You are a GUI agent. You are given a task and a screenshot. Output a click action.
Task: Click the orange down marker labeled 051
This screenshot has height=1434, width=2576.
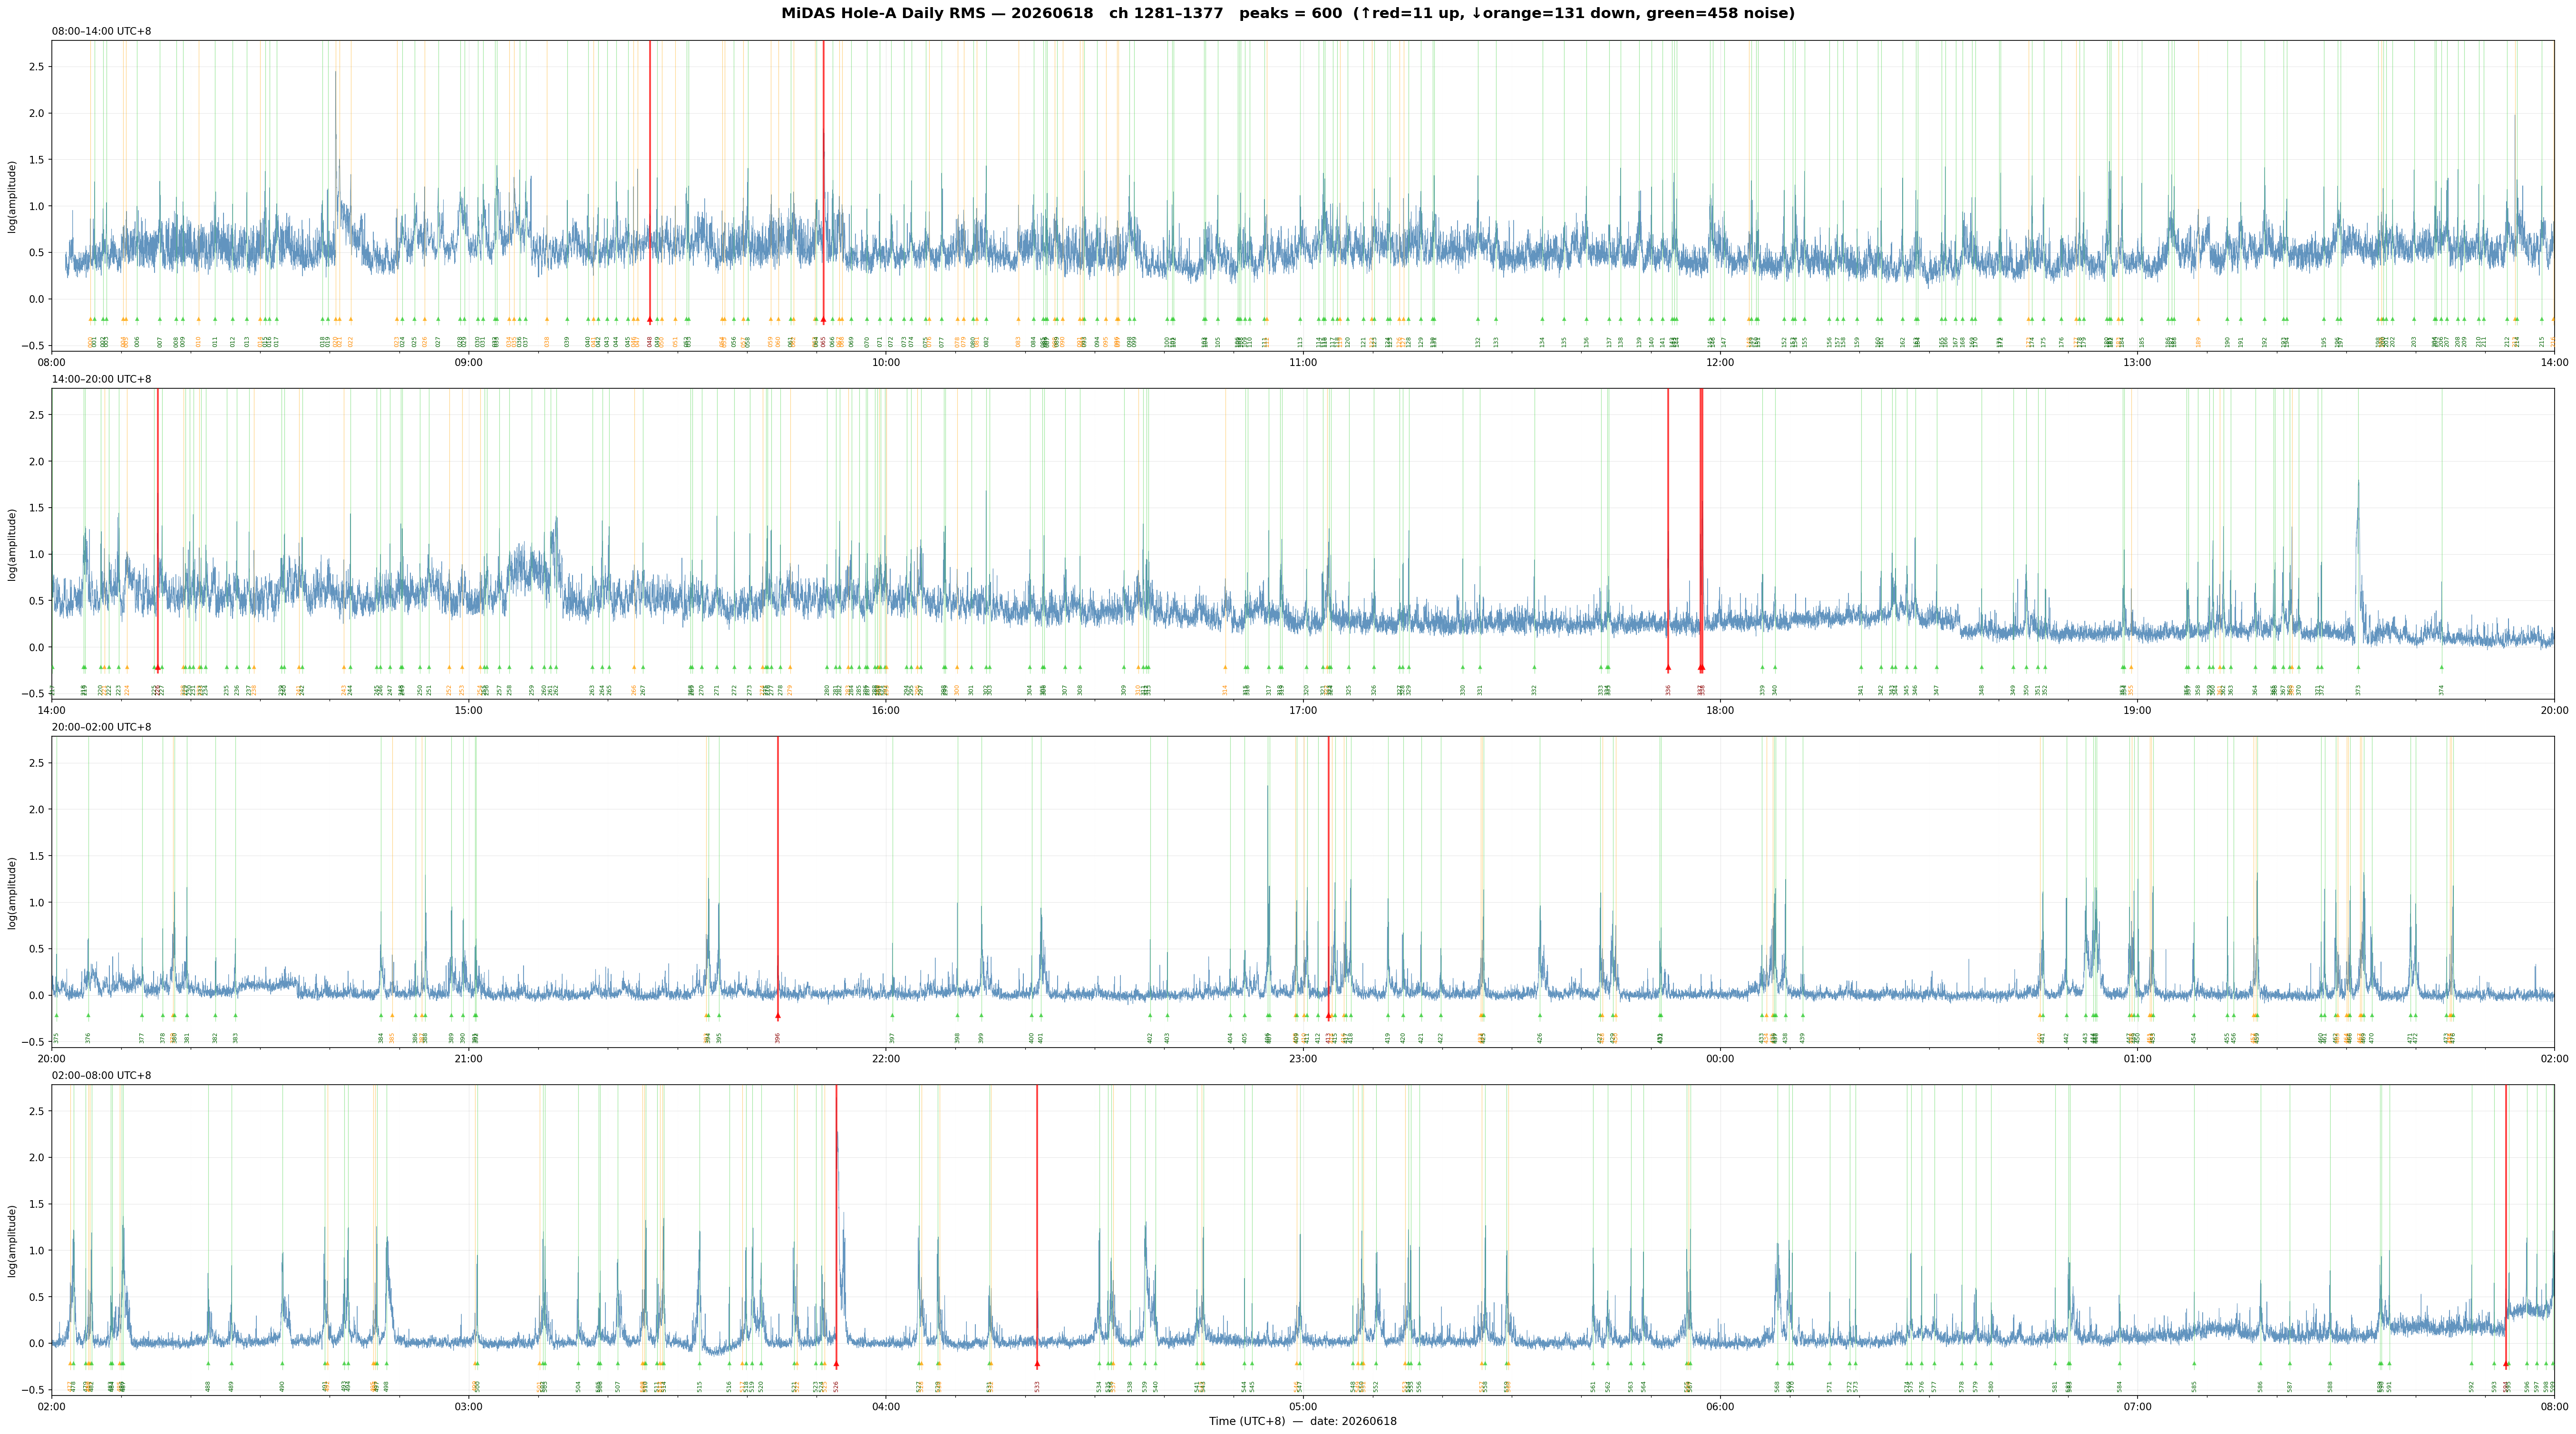[676, 320]
